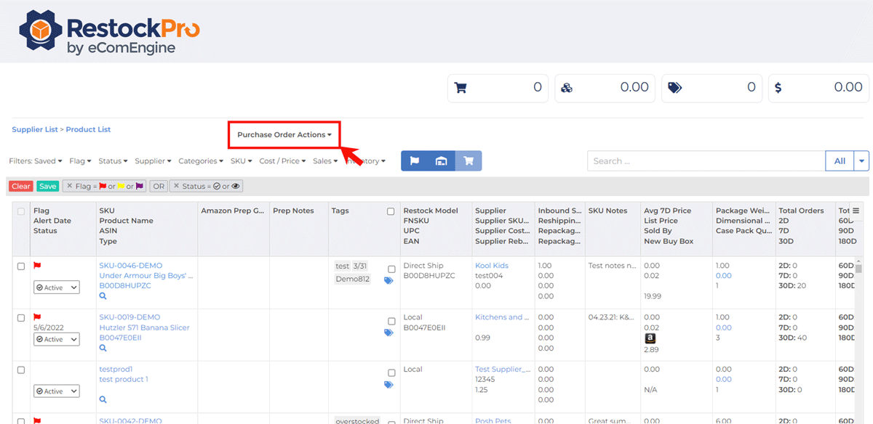Image resolution: width=873 pixels, height=424 pixels.
Task: Click the Amazon icon in Sold By column
Action: pyautogui.click(x=650, y=338)
